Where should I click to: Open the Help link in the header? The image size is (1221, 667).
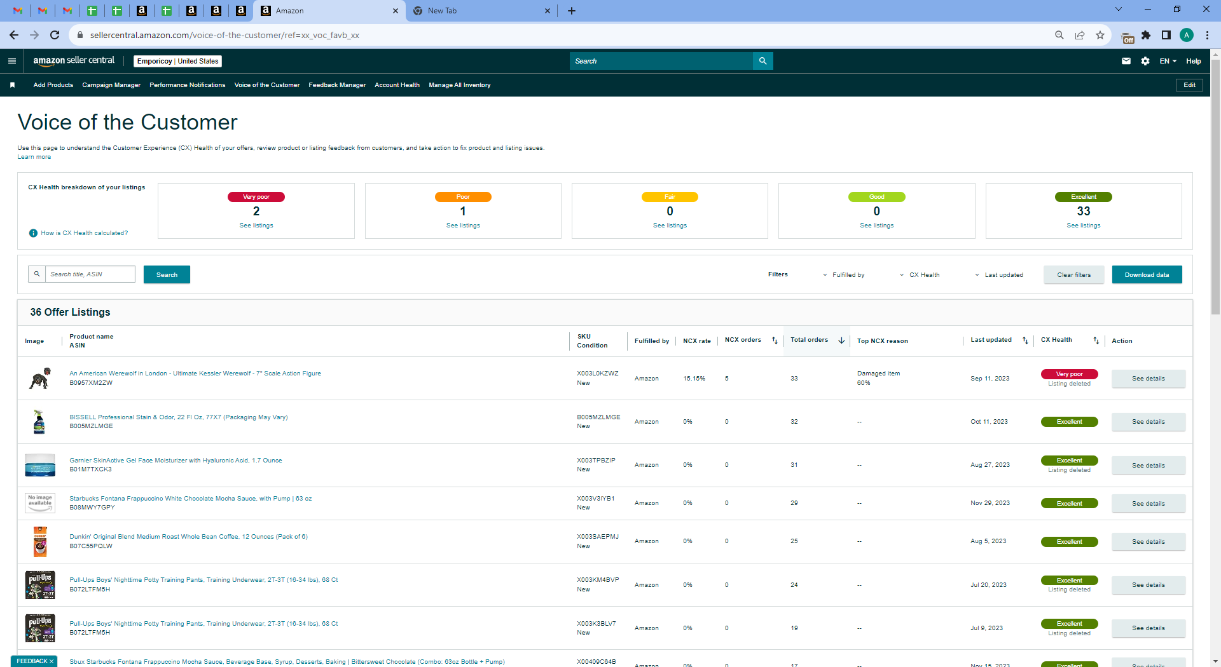pos(1193,61)
